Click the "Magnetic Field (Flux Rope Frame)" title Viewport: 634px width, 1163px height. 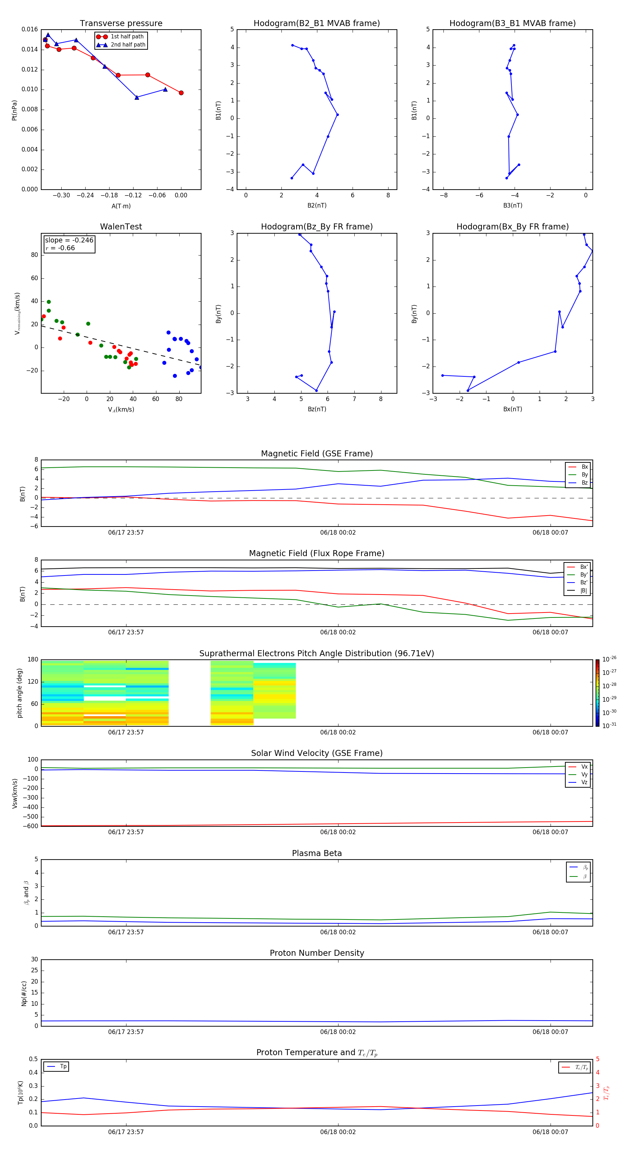coord(317,554)
